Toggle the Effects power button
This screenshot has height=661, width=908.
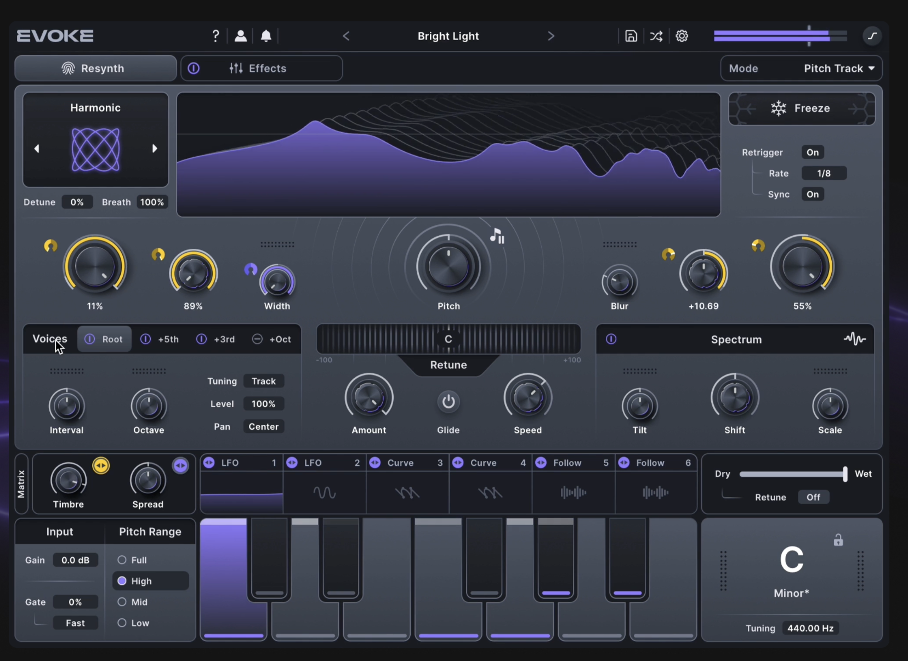pos(194,69)
